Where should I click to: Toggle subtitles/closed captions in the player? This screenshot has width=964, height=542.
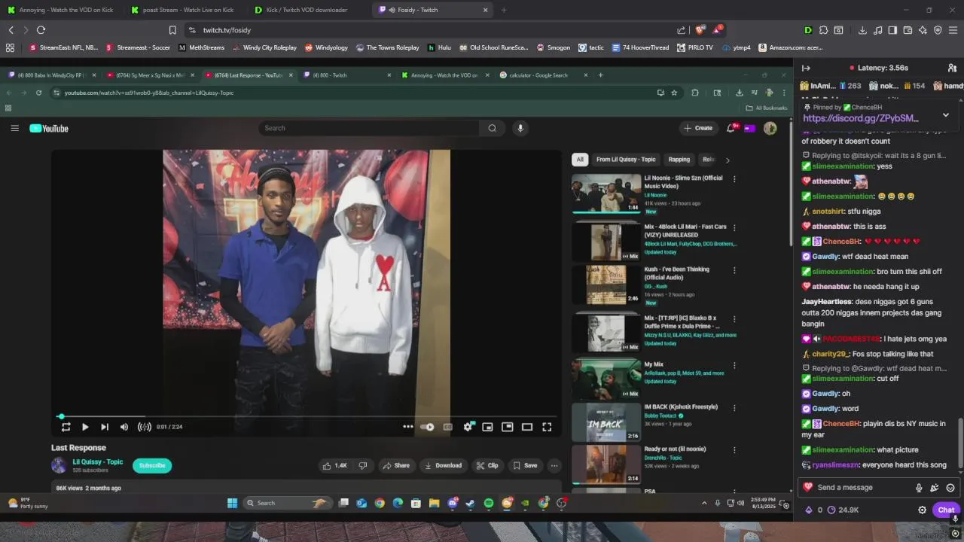pyautogui.click(x=448, y=427)
